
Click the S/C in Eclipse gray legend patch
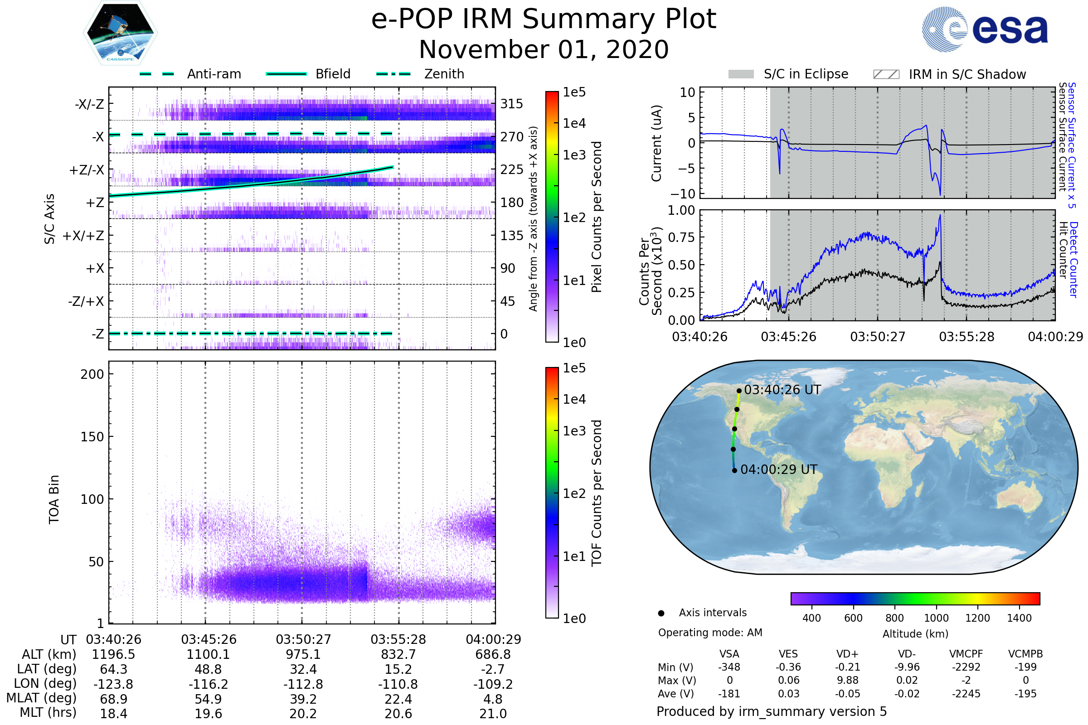point(741,74)
